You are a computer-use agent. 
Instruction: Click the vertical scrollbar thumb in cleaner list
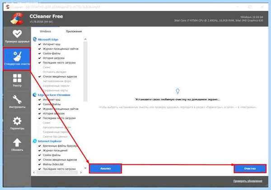(x=85, y=71)
